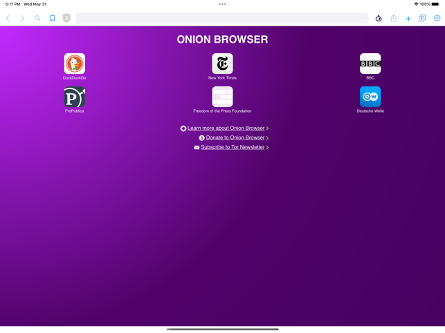Tap the battery indicator in status bar
Image resolution: width=445 pixels, height=333 pixels.
coord(435,4)
